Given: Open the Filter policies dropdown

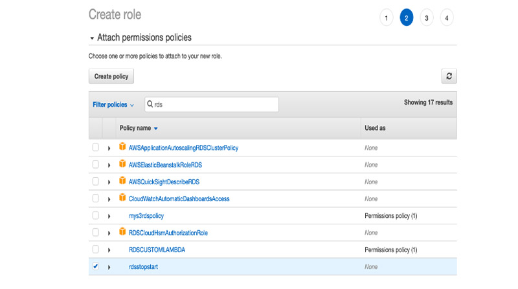Looking at the screenshot, I should point(113,105).
